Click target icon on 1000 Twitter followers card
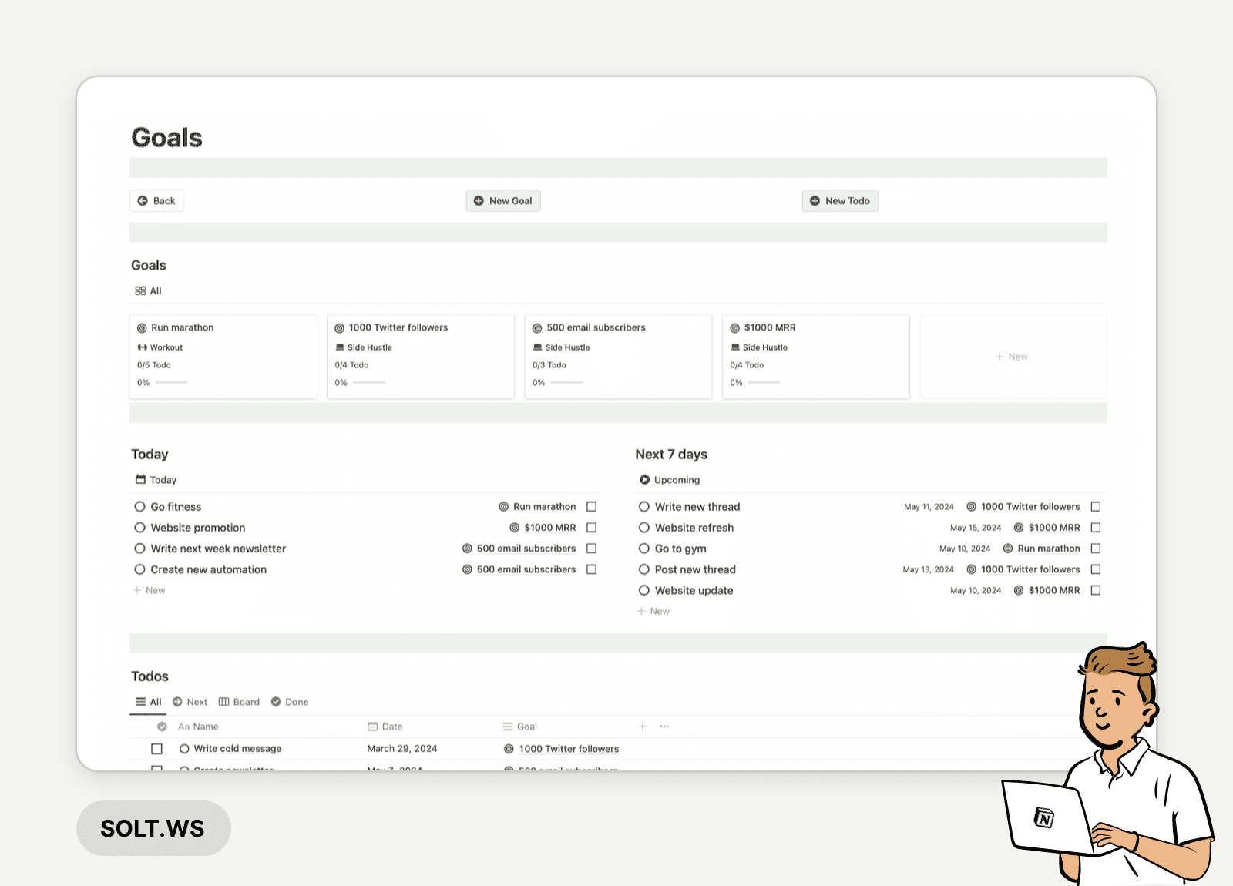 pos(340,328)
